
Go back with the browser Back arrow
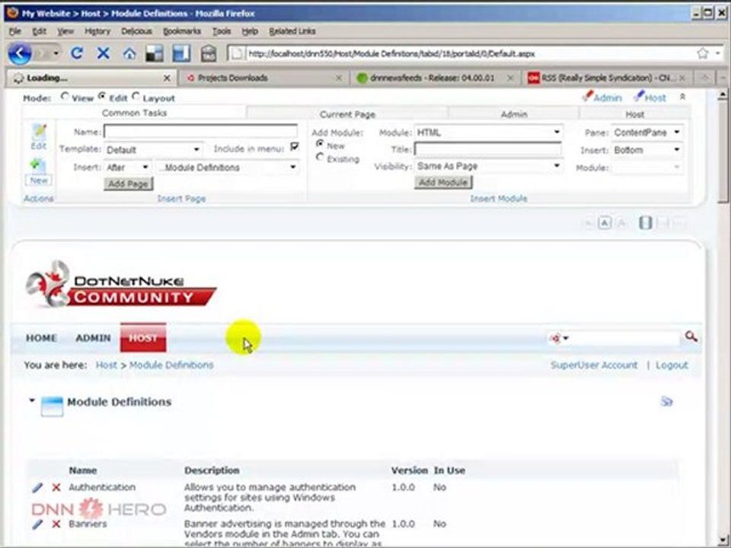coord(20,53)
